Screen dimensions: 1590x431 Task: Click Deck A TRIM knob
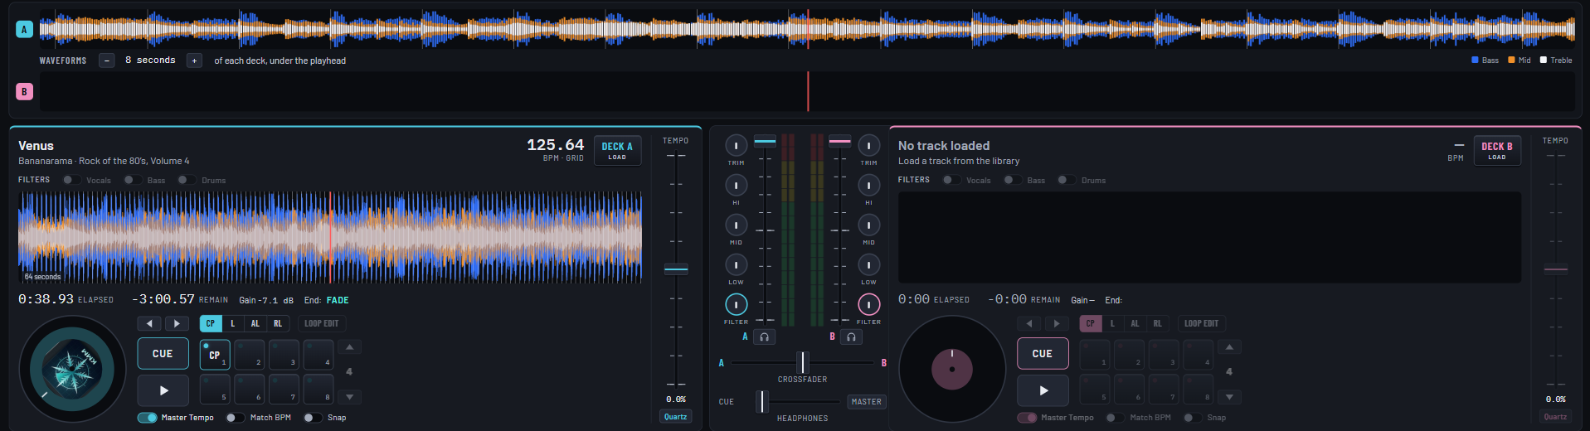coord(736,145)
